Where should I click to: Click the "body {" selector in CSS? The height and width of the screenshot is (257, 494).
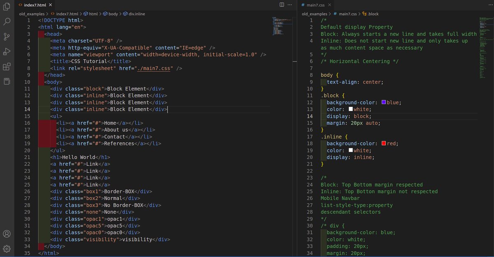pos(330,75)
